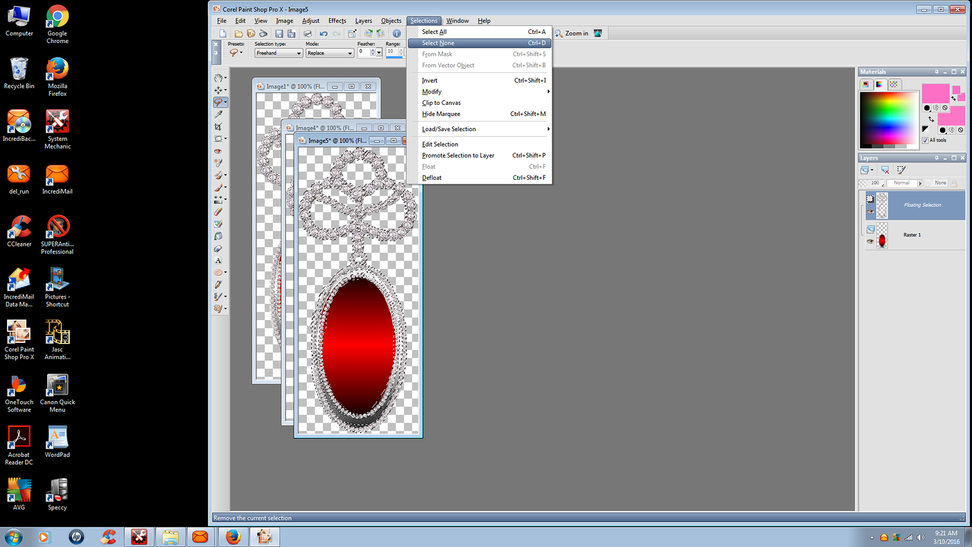Screen dimensions: 972x547
Task: Open the Mode Replace dropdown
Action: (x=351, y=53)
